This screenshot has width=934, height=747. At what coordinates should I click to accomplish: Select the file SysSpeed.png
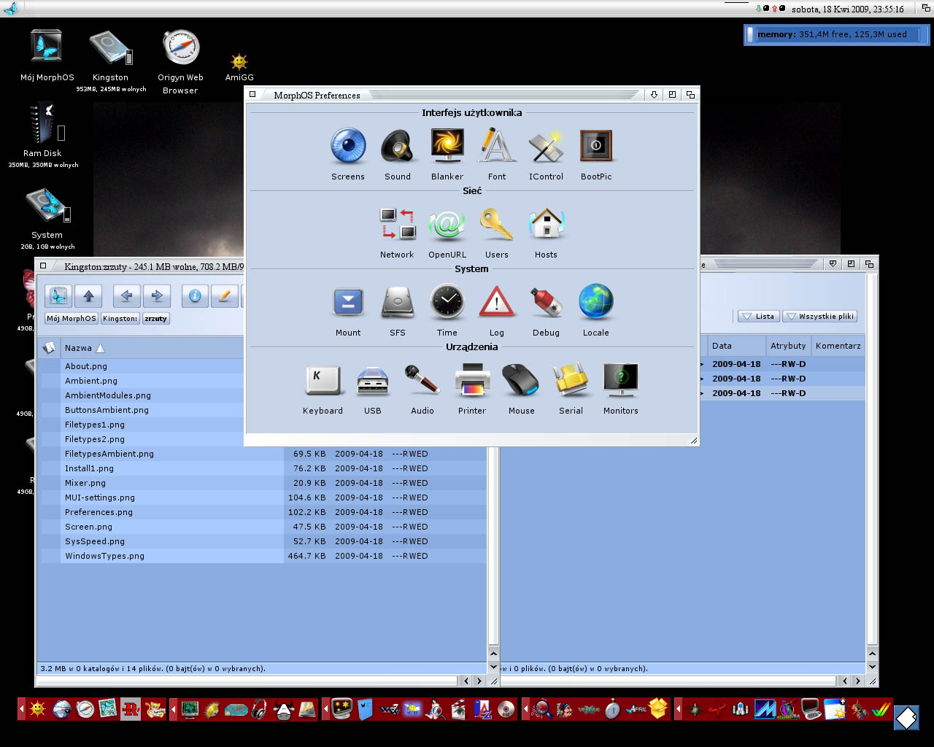(95, 541)
